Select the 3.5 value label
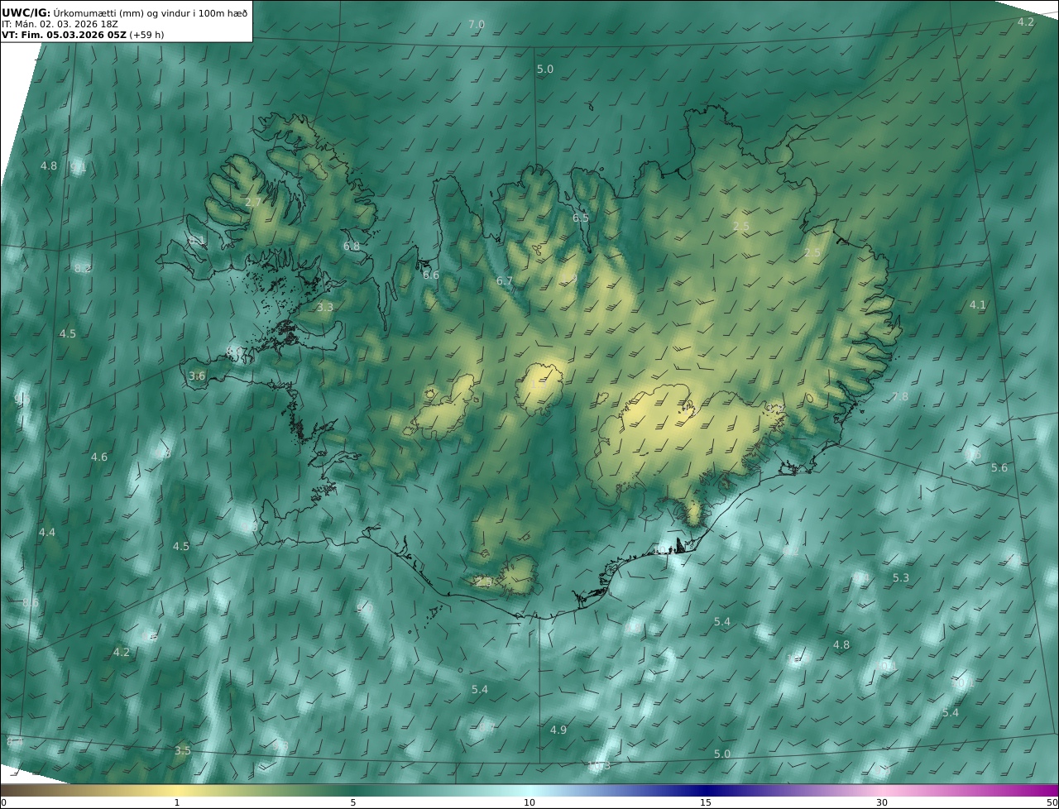 point(183,751)
